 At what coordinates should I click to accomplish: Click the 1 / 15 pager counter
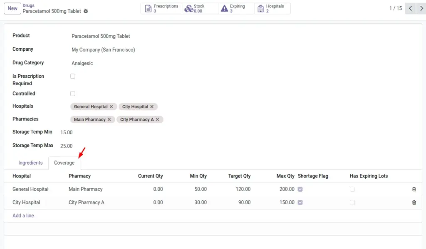pos(396,8)
